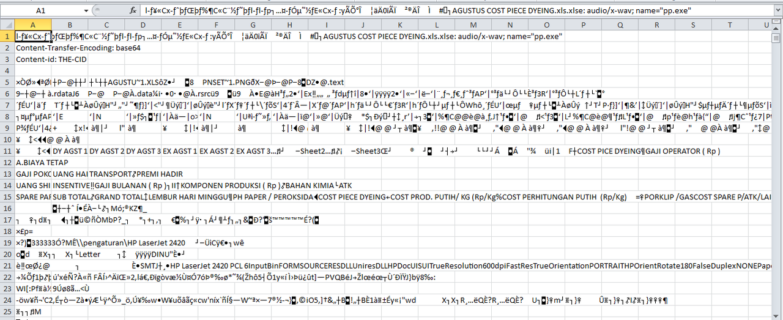783x320 pixels.
Task: Click cell starting 'EX AGST 3' in row 11
Action: tap(253, 151)
